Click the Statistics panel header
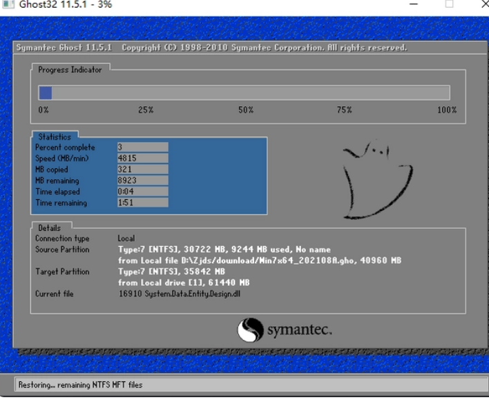Screen dimensions: 489x402 coord(55,137)
